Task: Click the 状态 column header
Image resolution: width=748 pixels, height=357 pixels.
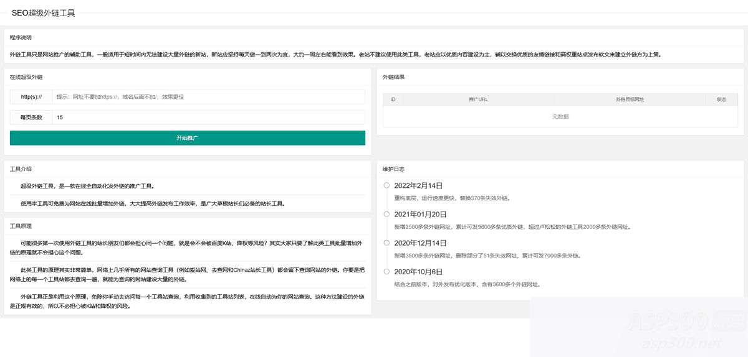Action: tap(721, 100)
